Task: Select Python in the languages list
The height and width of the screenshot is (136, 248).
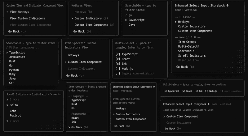Action: click(x=14, y=70)
